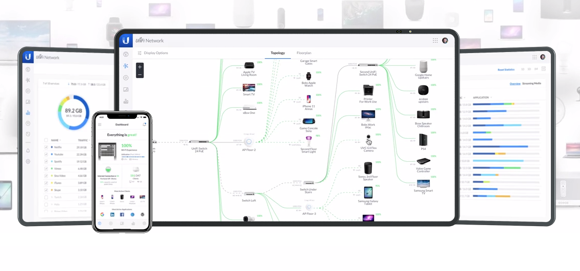Click Bobs Work iMac device
Screen dimensions: 580x271
click(368, 119)
